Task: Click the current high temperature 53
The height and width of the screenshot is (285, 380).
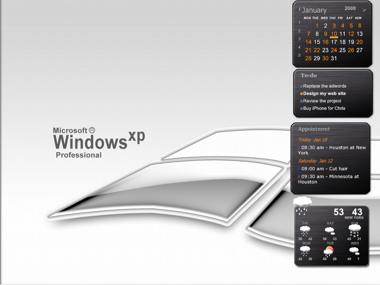Action: (x=338, y=212)
